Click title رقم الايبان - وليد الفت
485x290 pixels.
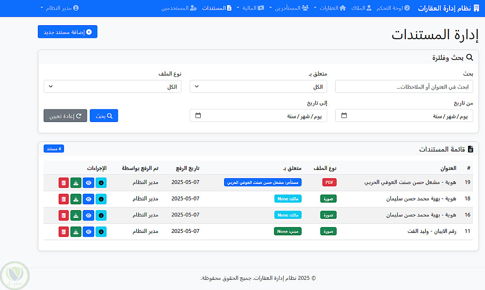[432, 231]
